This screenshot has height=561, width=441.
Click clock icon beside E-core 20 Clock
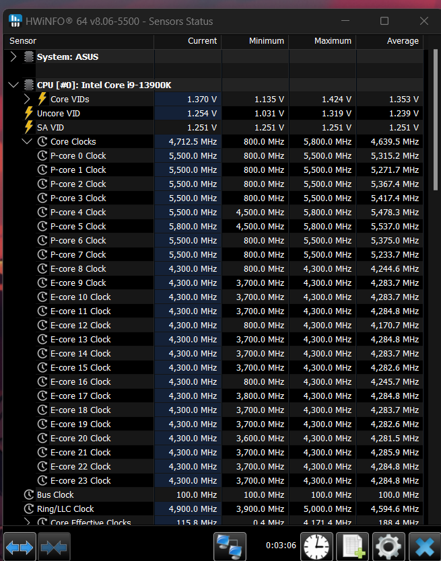pos(42,438)
